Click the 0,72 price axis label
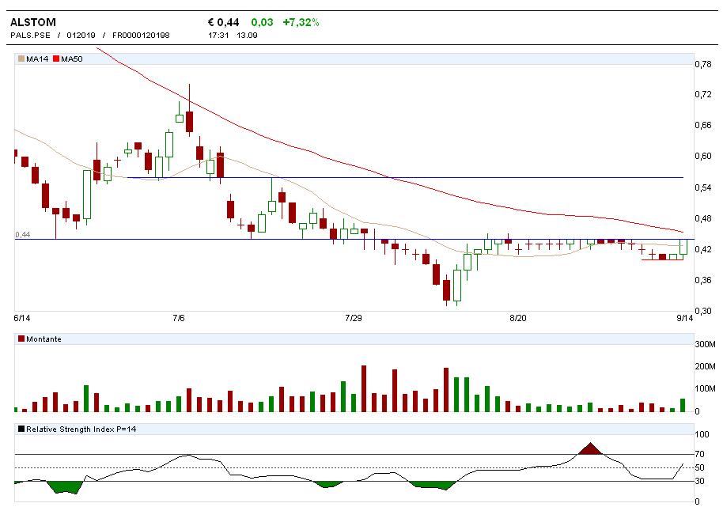Viewport: 723px width, 507px height. point(703,94)
